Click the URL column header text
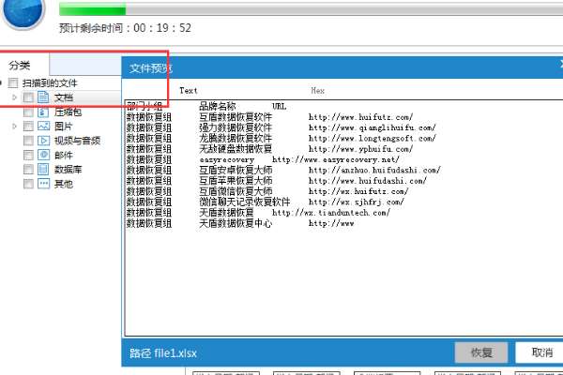Screen dimensions: 563x375 (279, 106)
